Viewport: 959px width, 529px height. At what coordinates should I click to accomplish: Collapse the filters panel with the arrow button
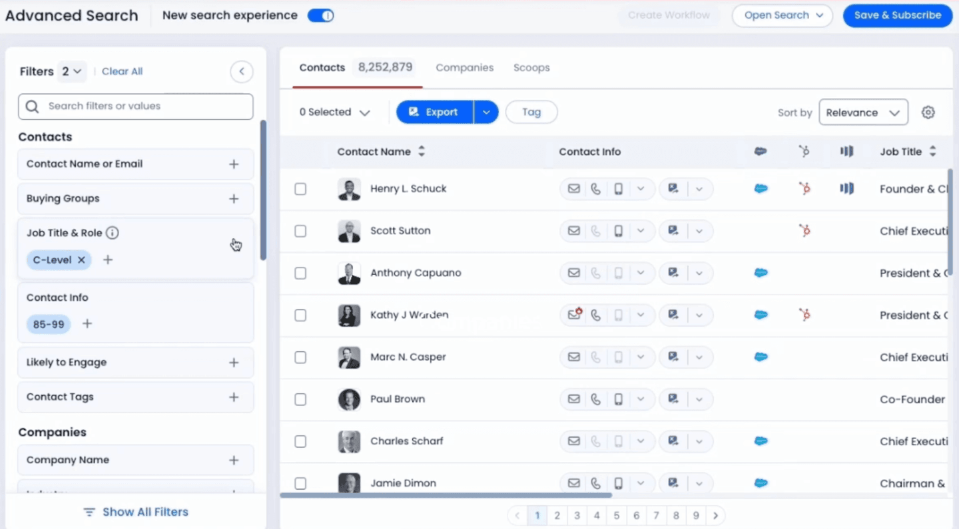(242, 71)
